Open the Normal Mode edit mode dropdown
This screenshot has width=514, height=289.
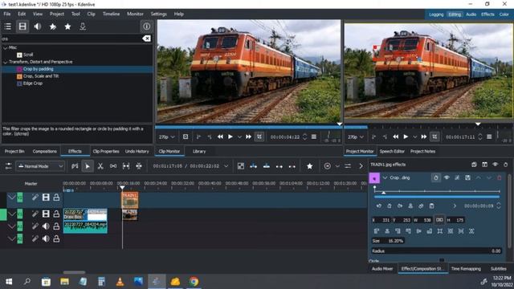click(x=40, y=166)
